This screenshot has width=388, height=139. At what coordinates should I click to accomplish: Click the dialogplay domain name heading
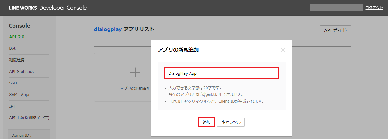pyautogui.click(x=108, y=29)
